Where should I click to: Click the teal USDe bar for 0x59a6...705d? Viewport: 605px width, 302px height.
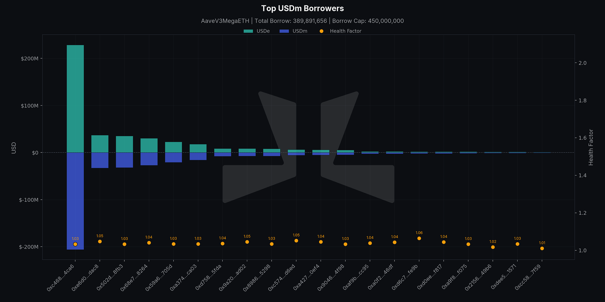coord(173,147)
